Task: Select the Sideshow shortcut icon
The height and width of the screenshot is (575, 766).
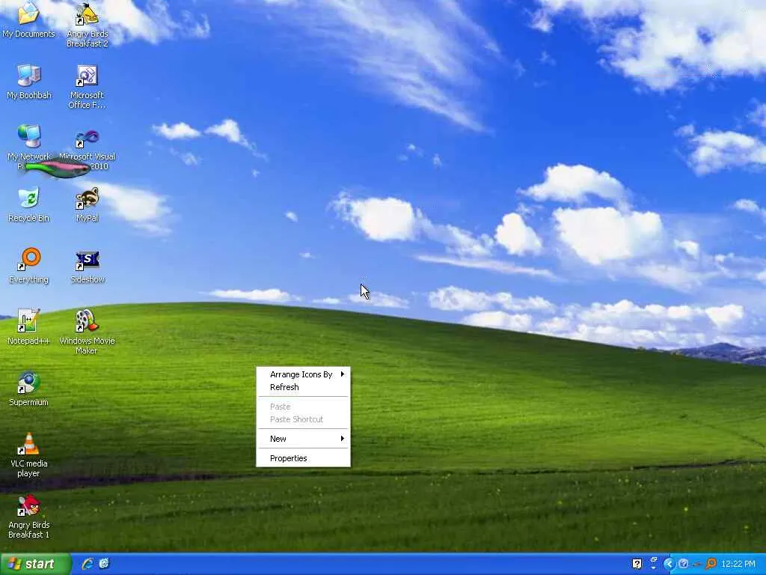Action: [88, 266]
